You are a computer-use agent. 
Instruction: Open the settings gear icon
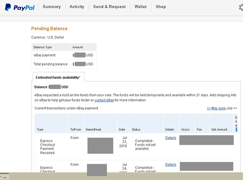[x=241, y=7]
